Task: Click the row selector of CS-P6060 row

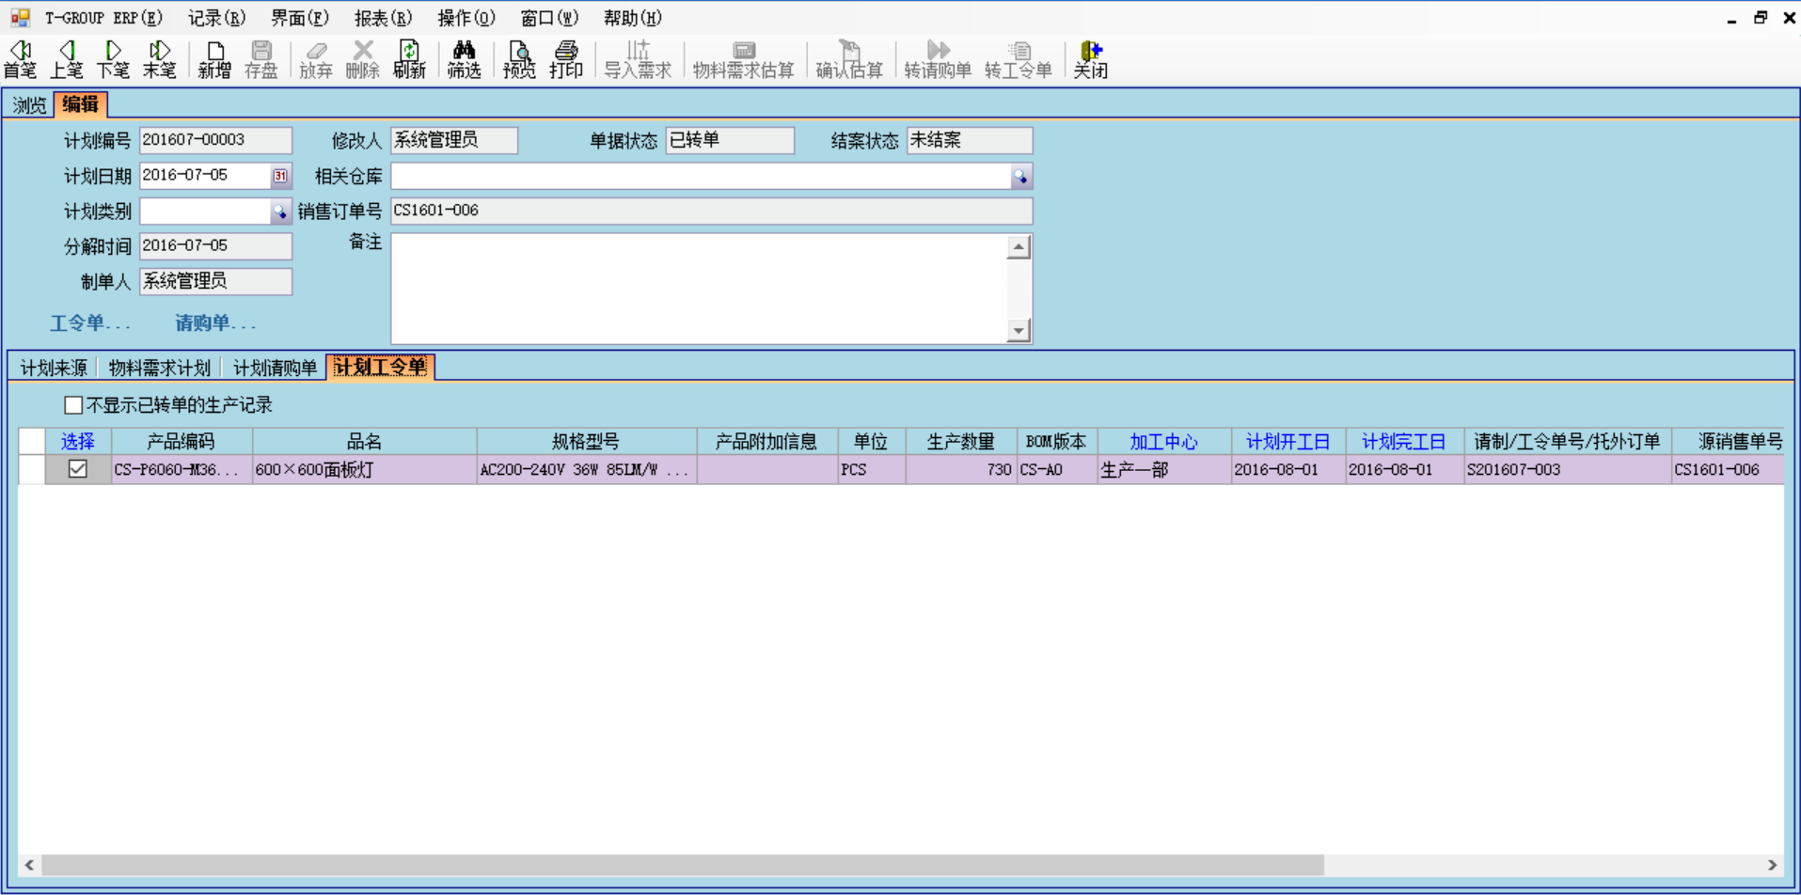Action: tap(32, 470)
